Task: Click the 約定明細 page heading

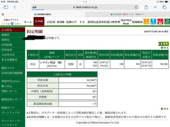Action: click(35, 31)
